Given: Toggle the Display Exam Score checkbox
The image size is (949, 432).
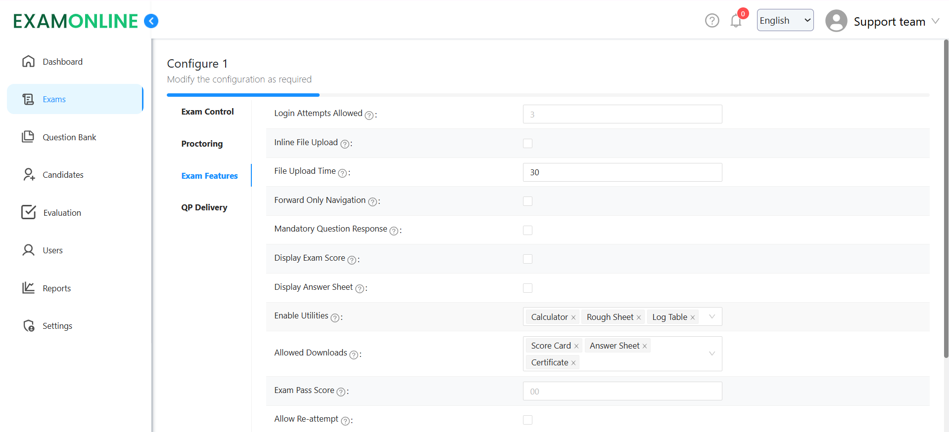Looking at the screenshot, I should point(527,259).
